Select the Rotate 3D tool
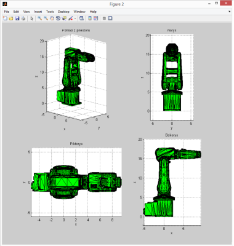Viewport: 234px width, 246px height. pyautogui.click(x=58, y=18)
